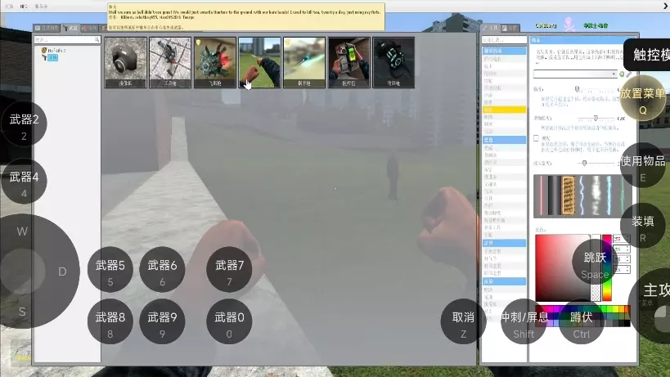This screenshot has width=670, height=377.
Task: Click the green add preset icon
Action: click(622, 74)
